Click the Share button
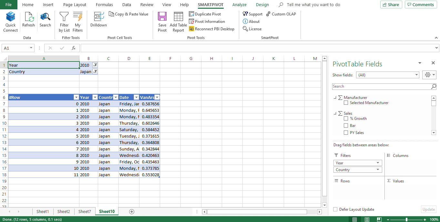Viewport: 440px width, 222px height. click(x=391, y=5)
